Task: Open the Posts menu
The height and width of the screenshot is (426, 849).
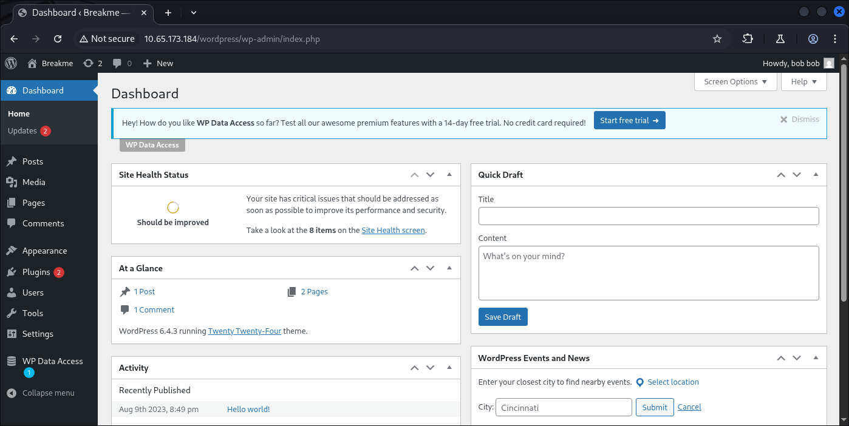Action: 49,161
